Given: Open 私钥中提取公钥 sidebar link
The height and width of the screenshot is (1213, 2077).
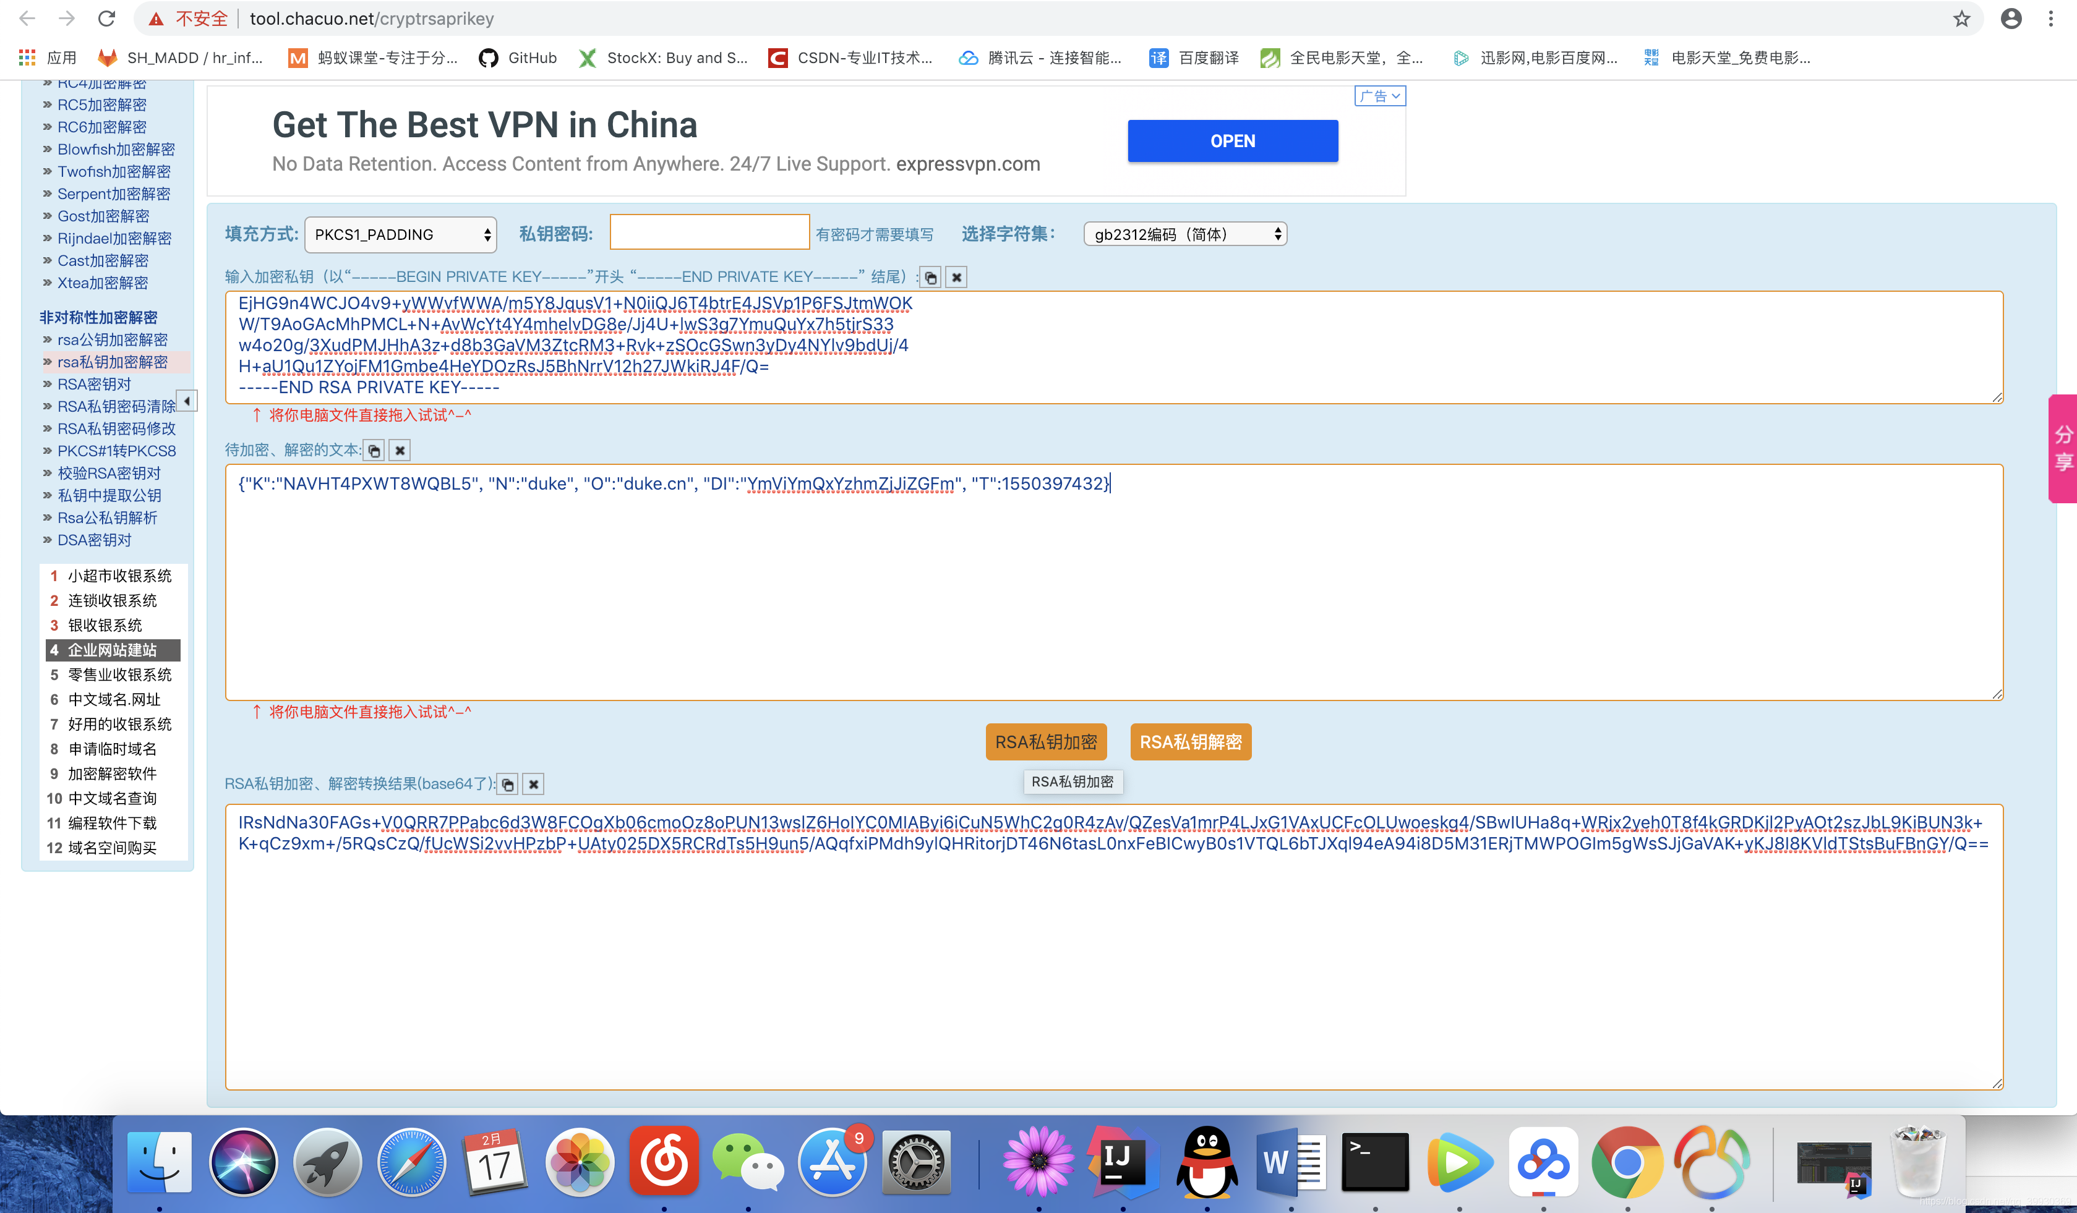Looking at the screenshot, I should [109, 495].
